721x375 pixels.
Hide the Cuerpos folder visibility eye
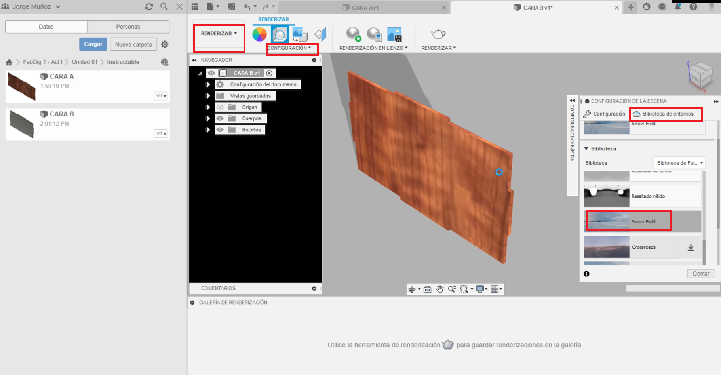220,118
